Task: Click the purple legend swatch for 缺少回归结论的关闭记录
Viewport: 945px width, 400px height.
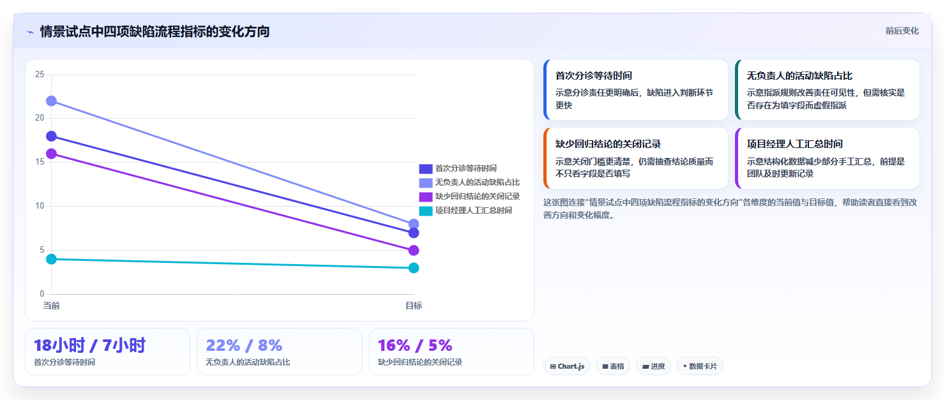Action: click(x=426, y=196)
